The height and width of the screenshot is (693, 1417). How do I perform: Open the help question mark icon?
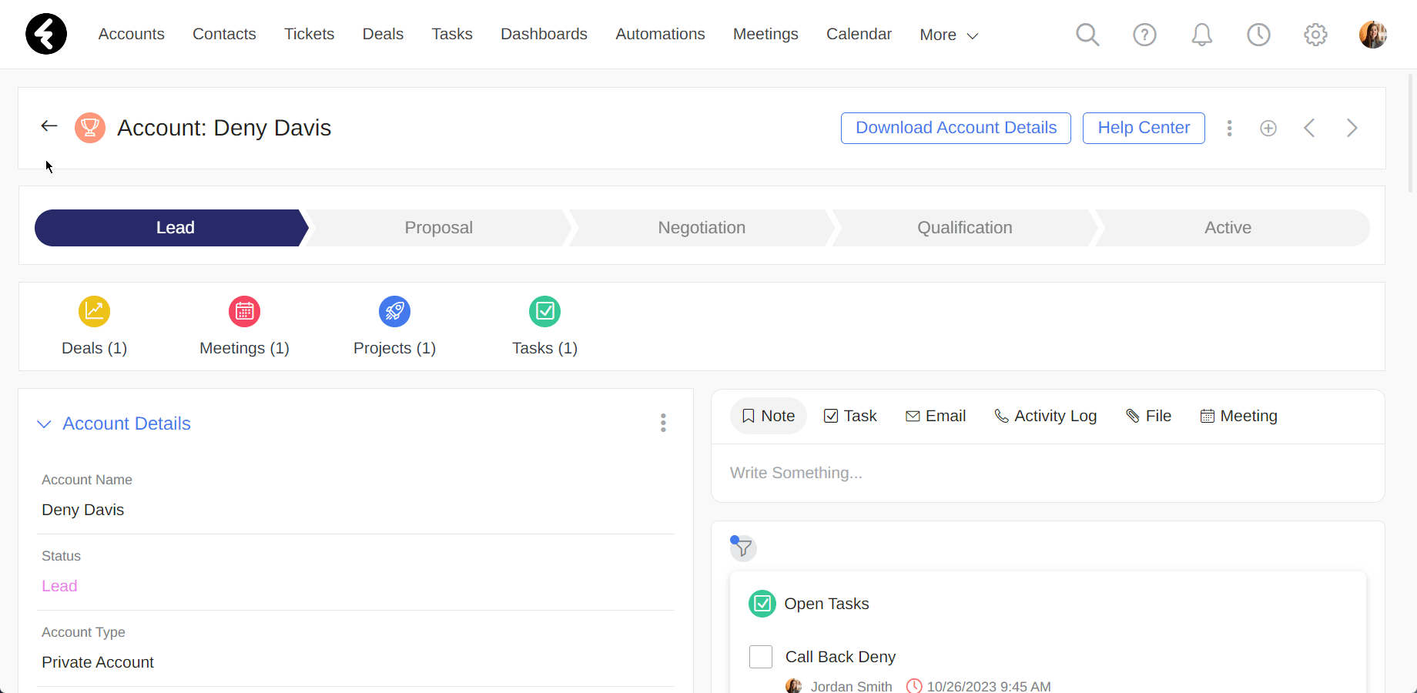(1144, 35)
